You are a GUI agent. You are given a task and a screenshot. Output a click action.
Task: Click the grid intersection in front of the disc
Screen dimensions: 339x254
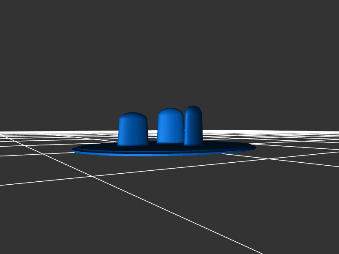[x=93, y=176]
